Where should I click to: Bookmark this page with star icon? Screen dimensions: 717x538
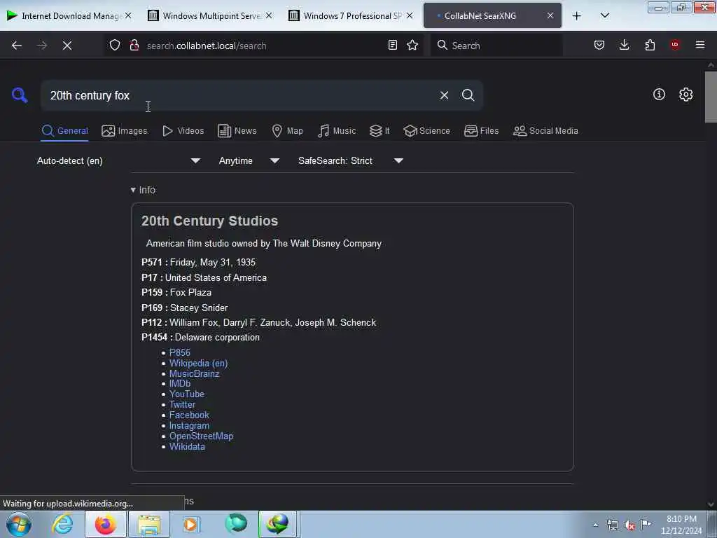[412, 45]
